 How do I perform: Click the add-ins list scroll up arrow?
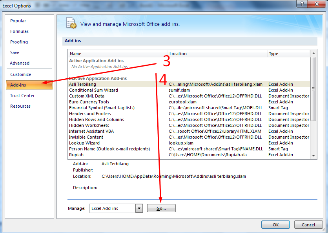point(313,53)
